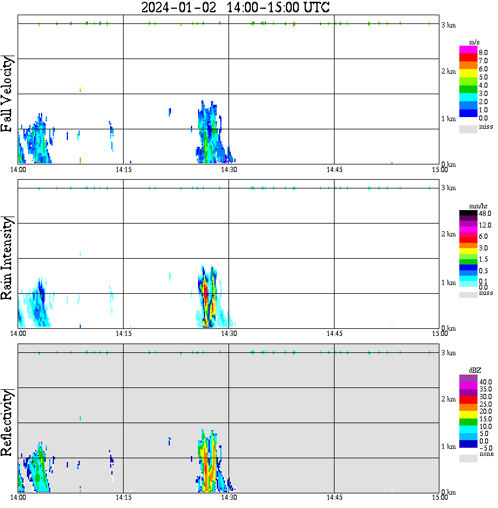Select dark blue -5.0 swatch in dBZ legend

(468, 444)
